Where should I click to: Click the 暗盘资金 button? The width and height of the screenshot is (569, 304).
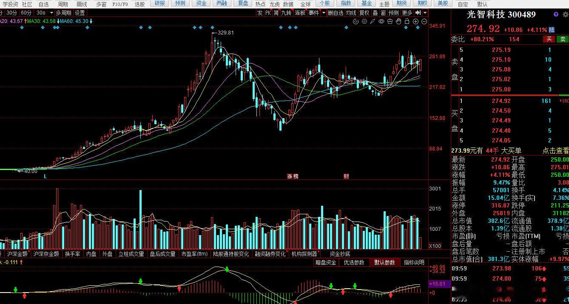pos(326,262)
